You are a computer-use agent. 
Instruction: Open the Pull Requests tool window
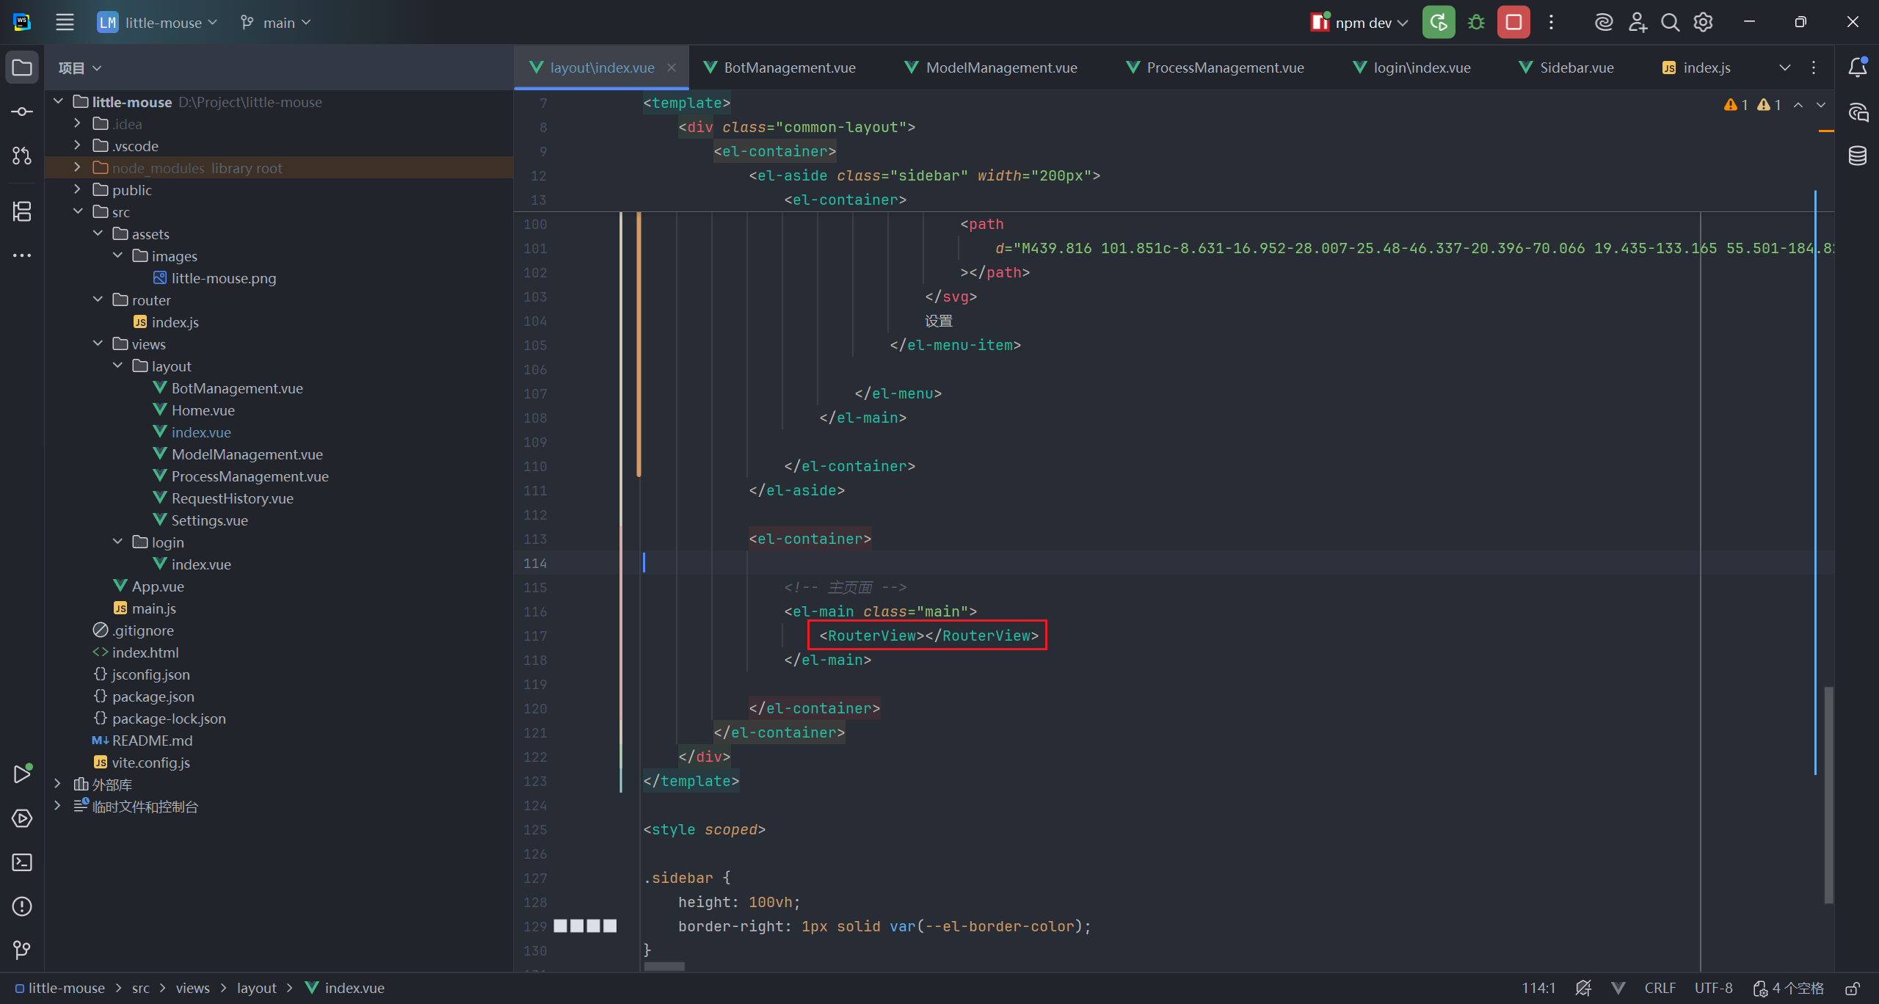tap(22, 156)
